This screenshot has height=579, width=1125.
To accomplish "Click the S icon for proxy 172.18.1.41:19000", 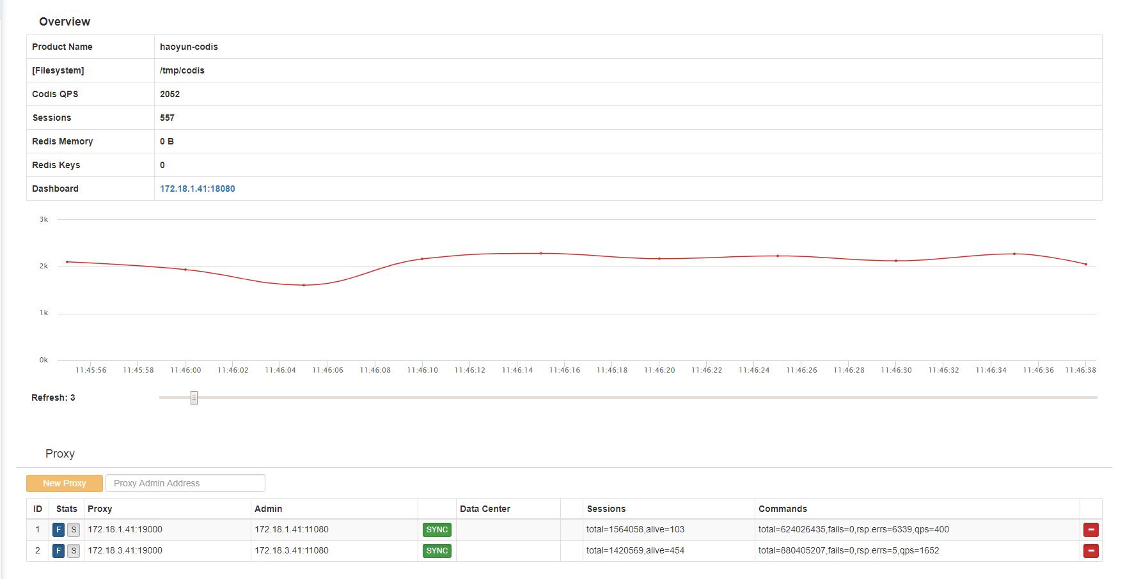I will [x=74, y=530].
